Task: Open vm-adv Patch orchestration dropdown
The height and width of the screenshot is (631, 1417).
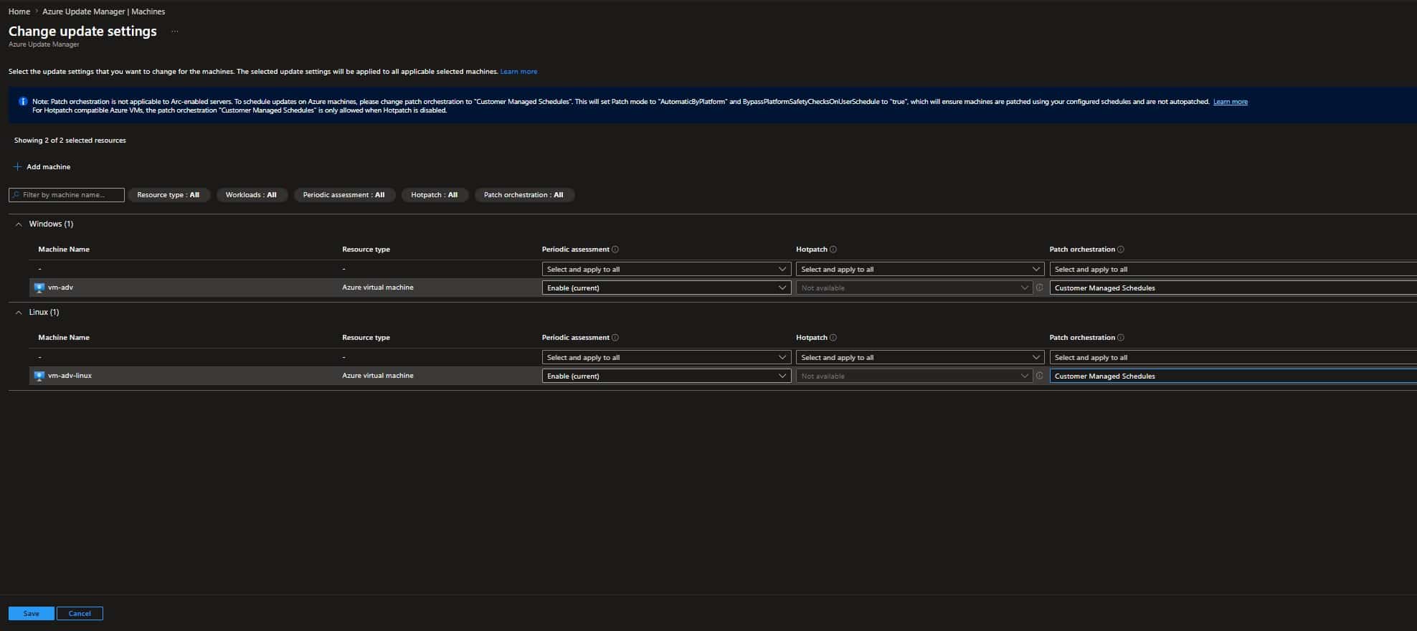Action: (1233, 288)
